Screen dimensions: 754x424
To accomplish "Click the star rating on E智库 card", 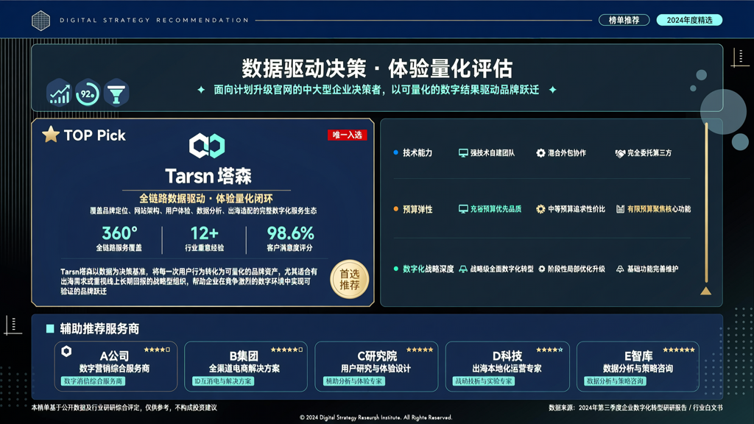I will 678,350.
